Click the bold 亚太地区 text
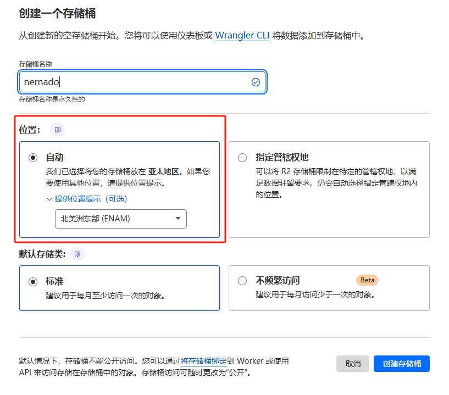 click(164, 171)
